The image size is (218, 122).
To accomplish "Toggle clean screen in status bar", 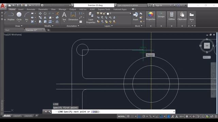I will coord(212,117).
